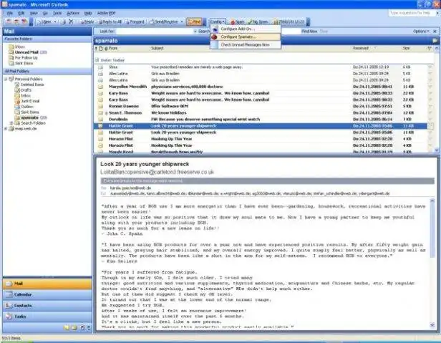Open the View menu
This screenshot has height=343, width=441.
34,13
